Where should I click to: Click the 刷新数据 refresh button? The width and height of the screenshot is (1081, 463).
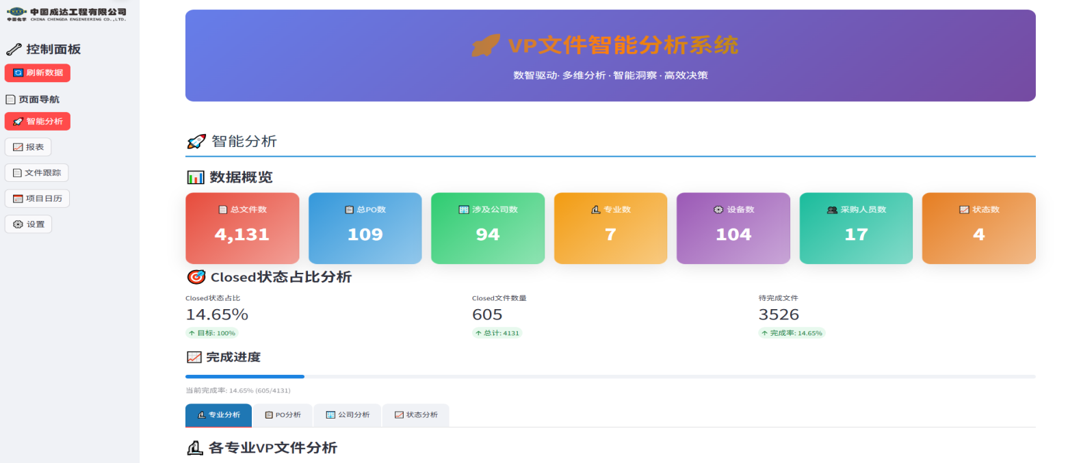point(38,72)
